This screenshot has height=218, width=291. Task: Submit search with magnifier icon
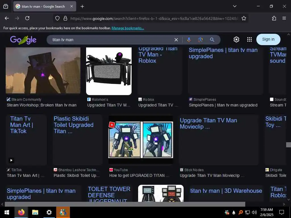click(x=212, y=40)
